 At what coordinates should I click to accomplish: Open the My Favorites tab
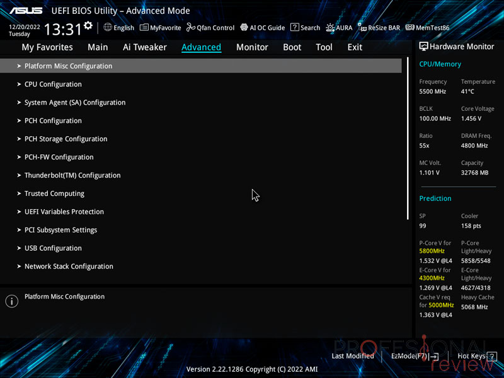pos(47,47)
